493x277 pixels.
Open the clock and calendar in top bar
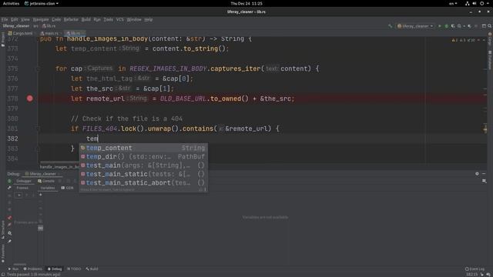[x=246, y=3]
